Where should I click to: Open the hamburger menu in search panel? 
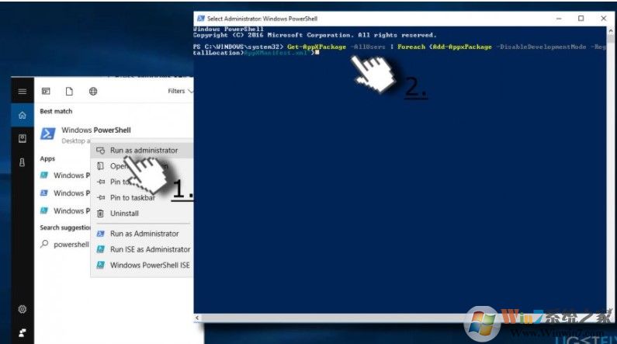tap(21, 91)
